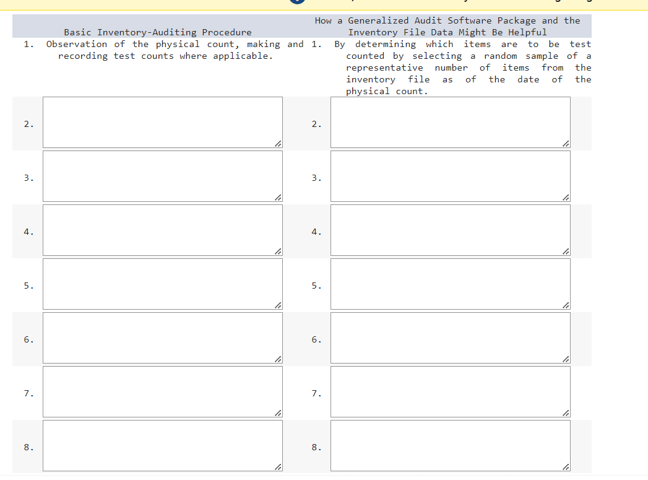Image resolution: width=648 pixels, height=480 pixels.
Task: Click answer box 5 in the left column
Action: coord(162,282)
